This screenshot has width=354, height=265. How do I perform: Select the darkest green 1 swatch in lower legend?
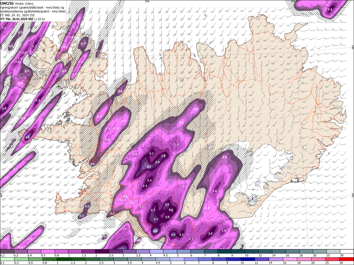(64, 259)
